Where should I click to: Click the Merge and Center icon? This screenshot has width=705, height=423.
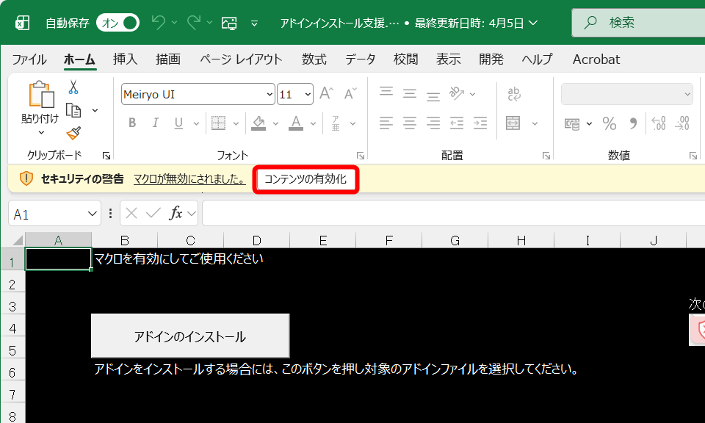tap(513, 123)
